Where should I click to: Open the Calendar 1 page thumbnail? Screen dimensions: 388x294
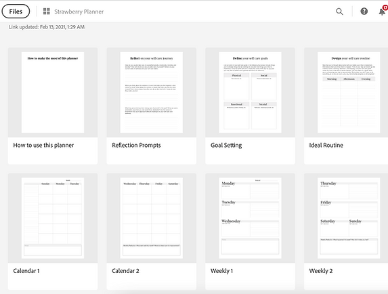pos(53,218)
